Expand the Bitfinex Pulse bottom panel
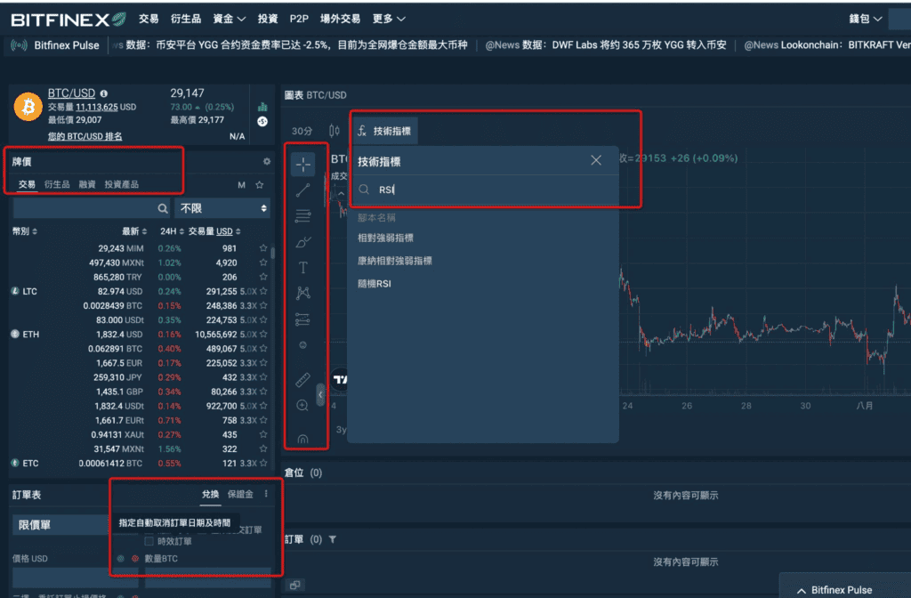This screenshot has height=598, width=911. [834, 590]
